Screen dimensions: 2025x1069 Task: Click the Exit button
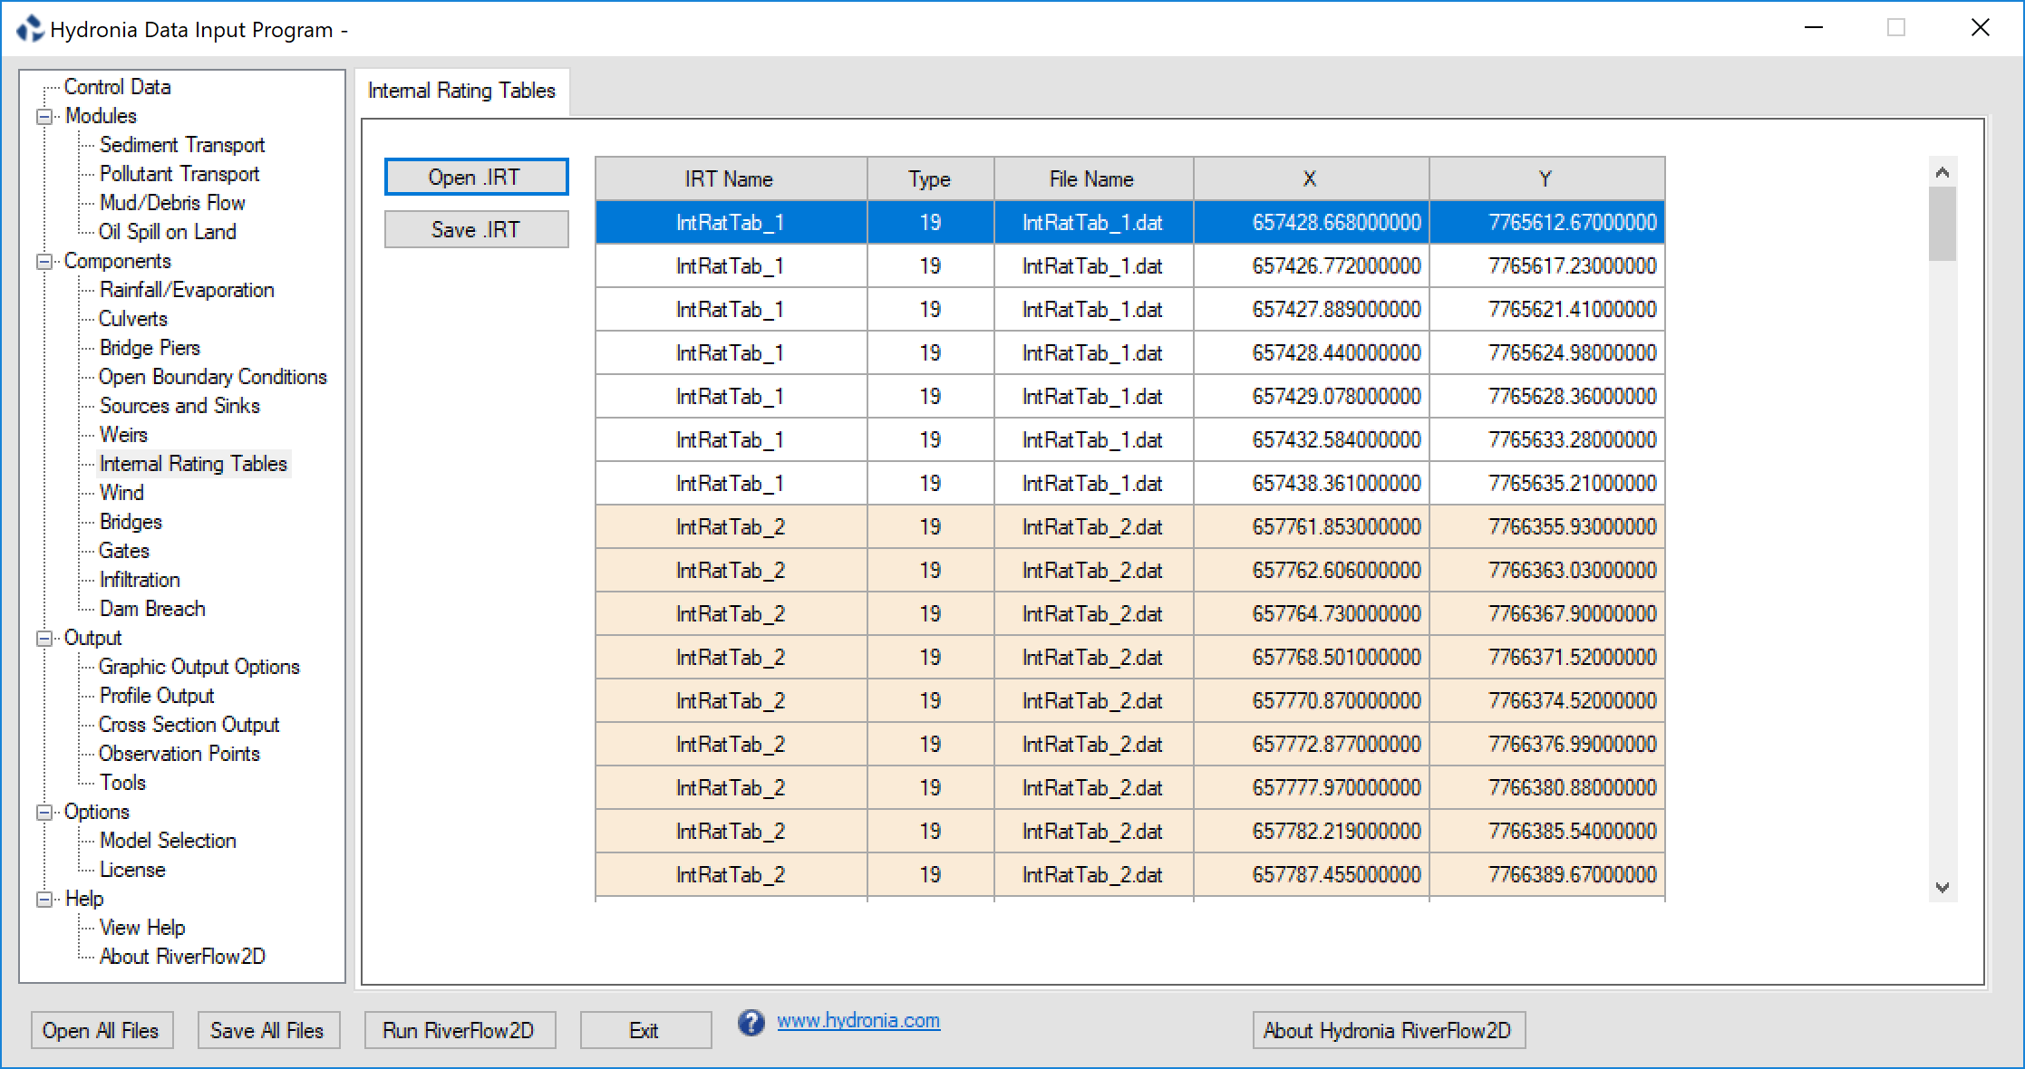(x=645, y=1030)
